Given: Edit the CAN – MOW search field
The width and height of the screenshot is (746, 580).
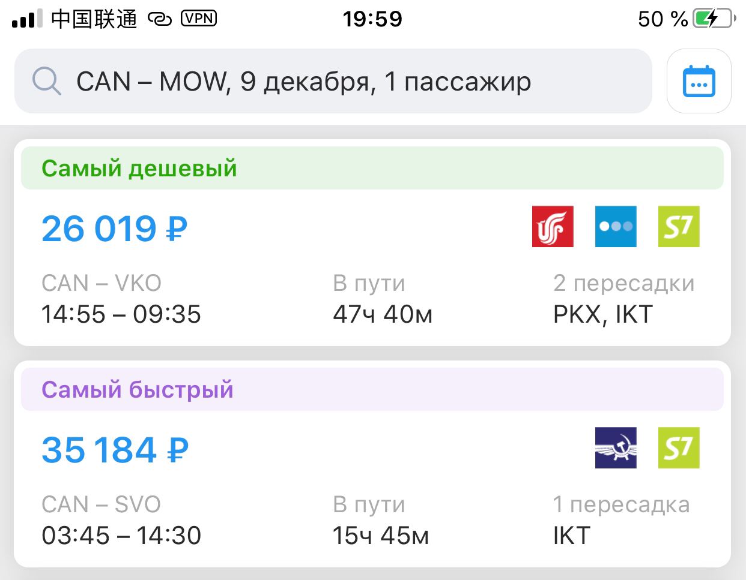Looking at the screenshot, I should click(333, 81).
